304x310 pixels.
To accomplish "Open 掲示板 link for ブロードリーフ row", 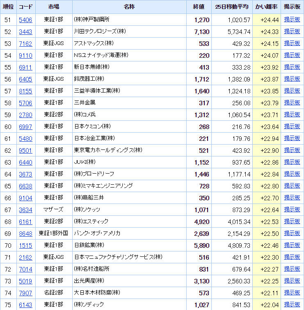I will 292,174.
